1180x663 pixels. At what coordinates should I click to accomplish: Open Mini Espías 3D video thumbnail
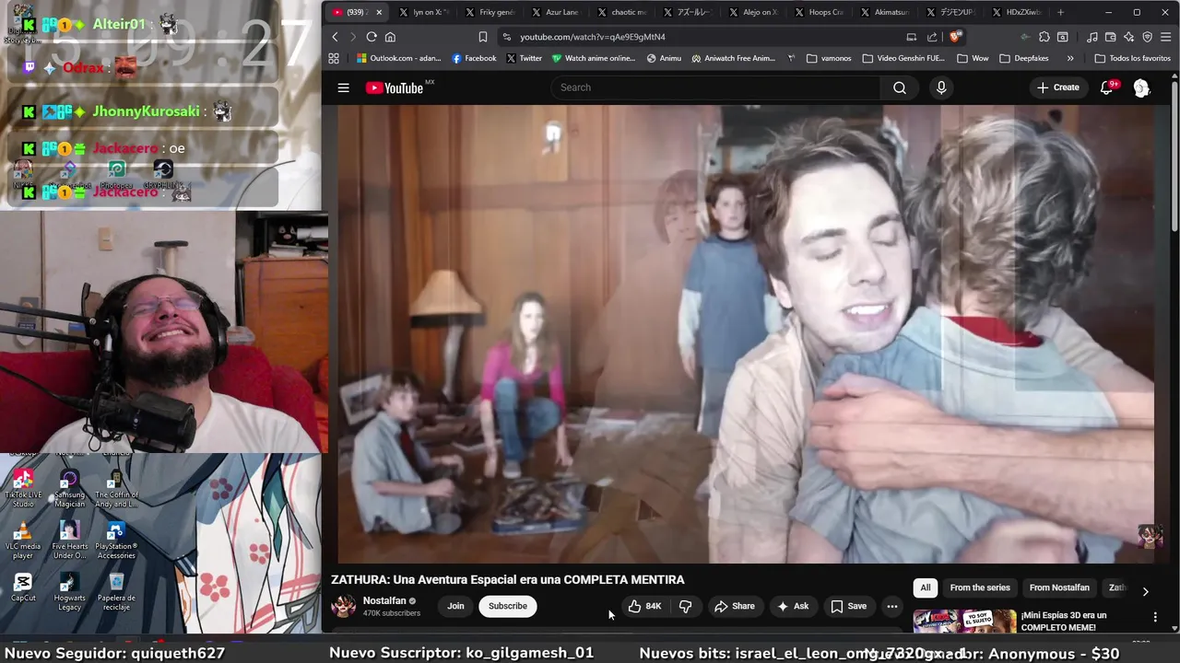click(964, 622)
